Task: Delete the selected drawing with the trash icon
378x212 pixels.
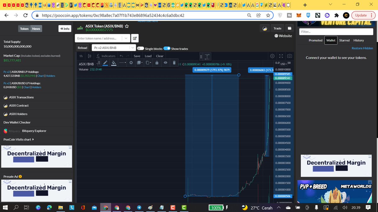Action: click(174, 63)
